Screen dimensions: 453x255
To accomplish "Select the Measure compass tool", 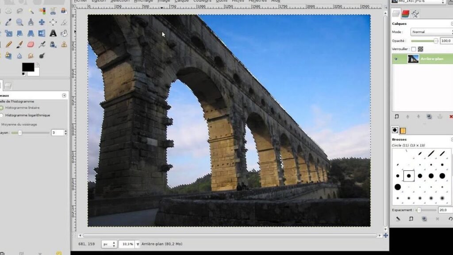I will [x=31, y=22].
